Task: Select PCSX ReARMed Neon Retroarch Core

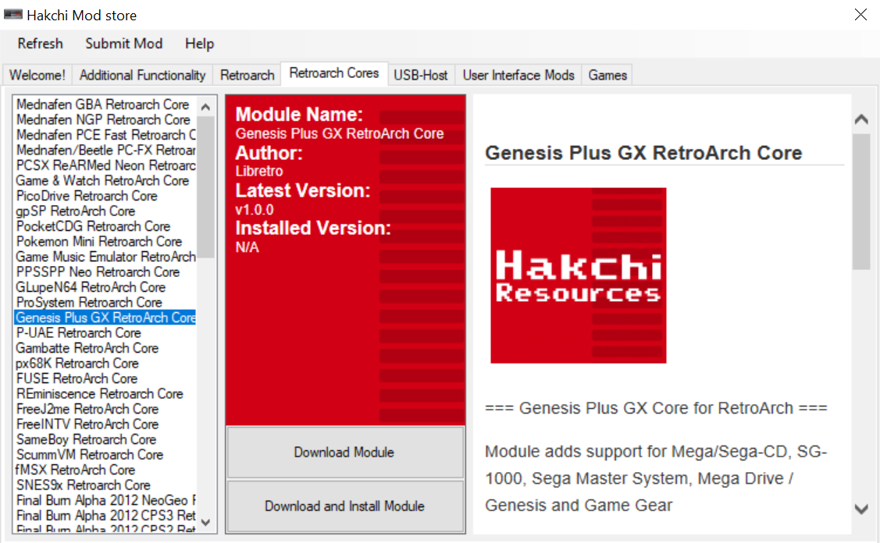Action: coord(105,165)
